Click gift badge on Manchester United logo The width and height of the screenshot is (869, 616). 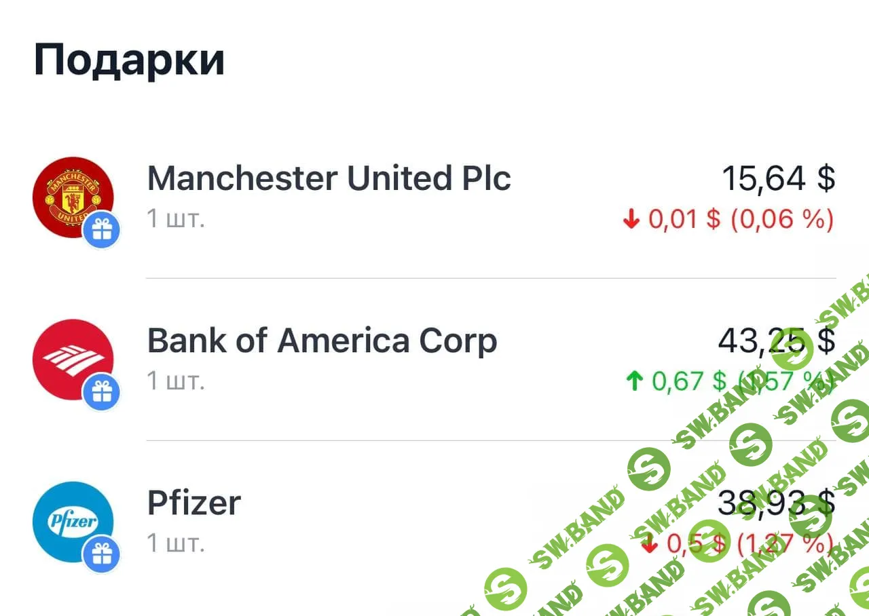(x=102, y=231)
